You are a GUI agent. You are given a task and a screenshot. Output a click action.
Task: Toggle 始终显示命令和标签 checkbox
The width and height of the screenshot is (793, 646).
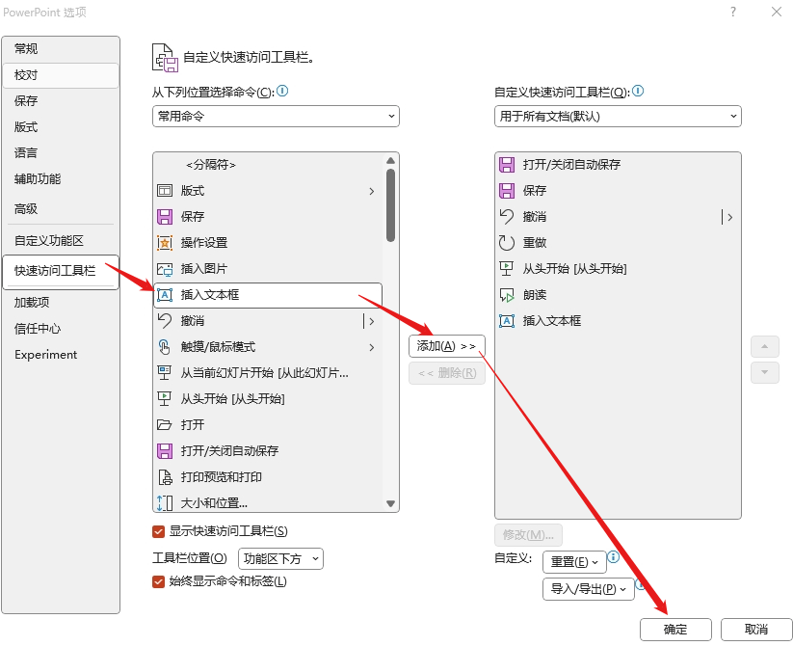tap(158, 581)
